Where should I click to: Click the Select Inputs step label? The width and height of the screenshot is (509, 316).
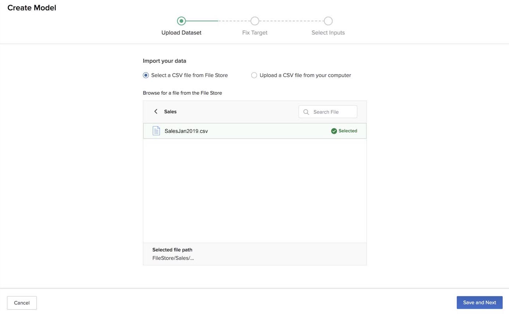coord(328,33)
